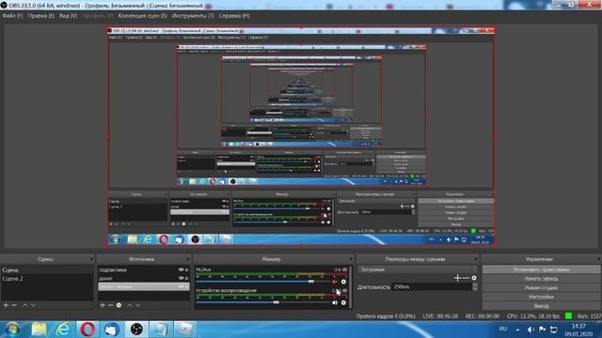Remove the selected scene with minus icon

(x=14, y=305)
